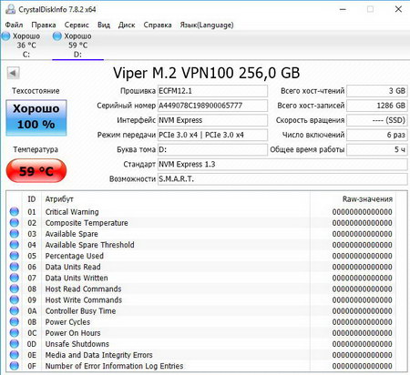
Task: Click status orb for Unsafe Shutdowns
Action: [x=15, y=344]
